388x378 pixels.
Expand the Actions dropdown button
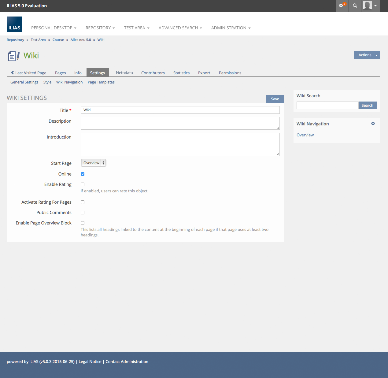(366, 55)
